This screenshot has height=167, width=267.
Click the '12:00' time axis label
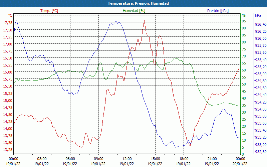click(x=127, y=158)
